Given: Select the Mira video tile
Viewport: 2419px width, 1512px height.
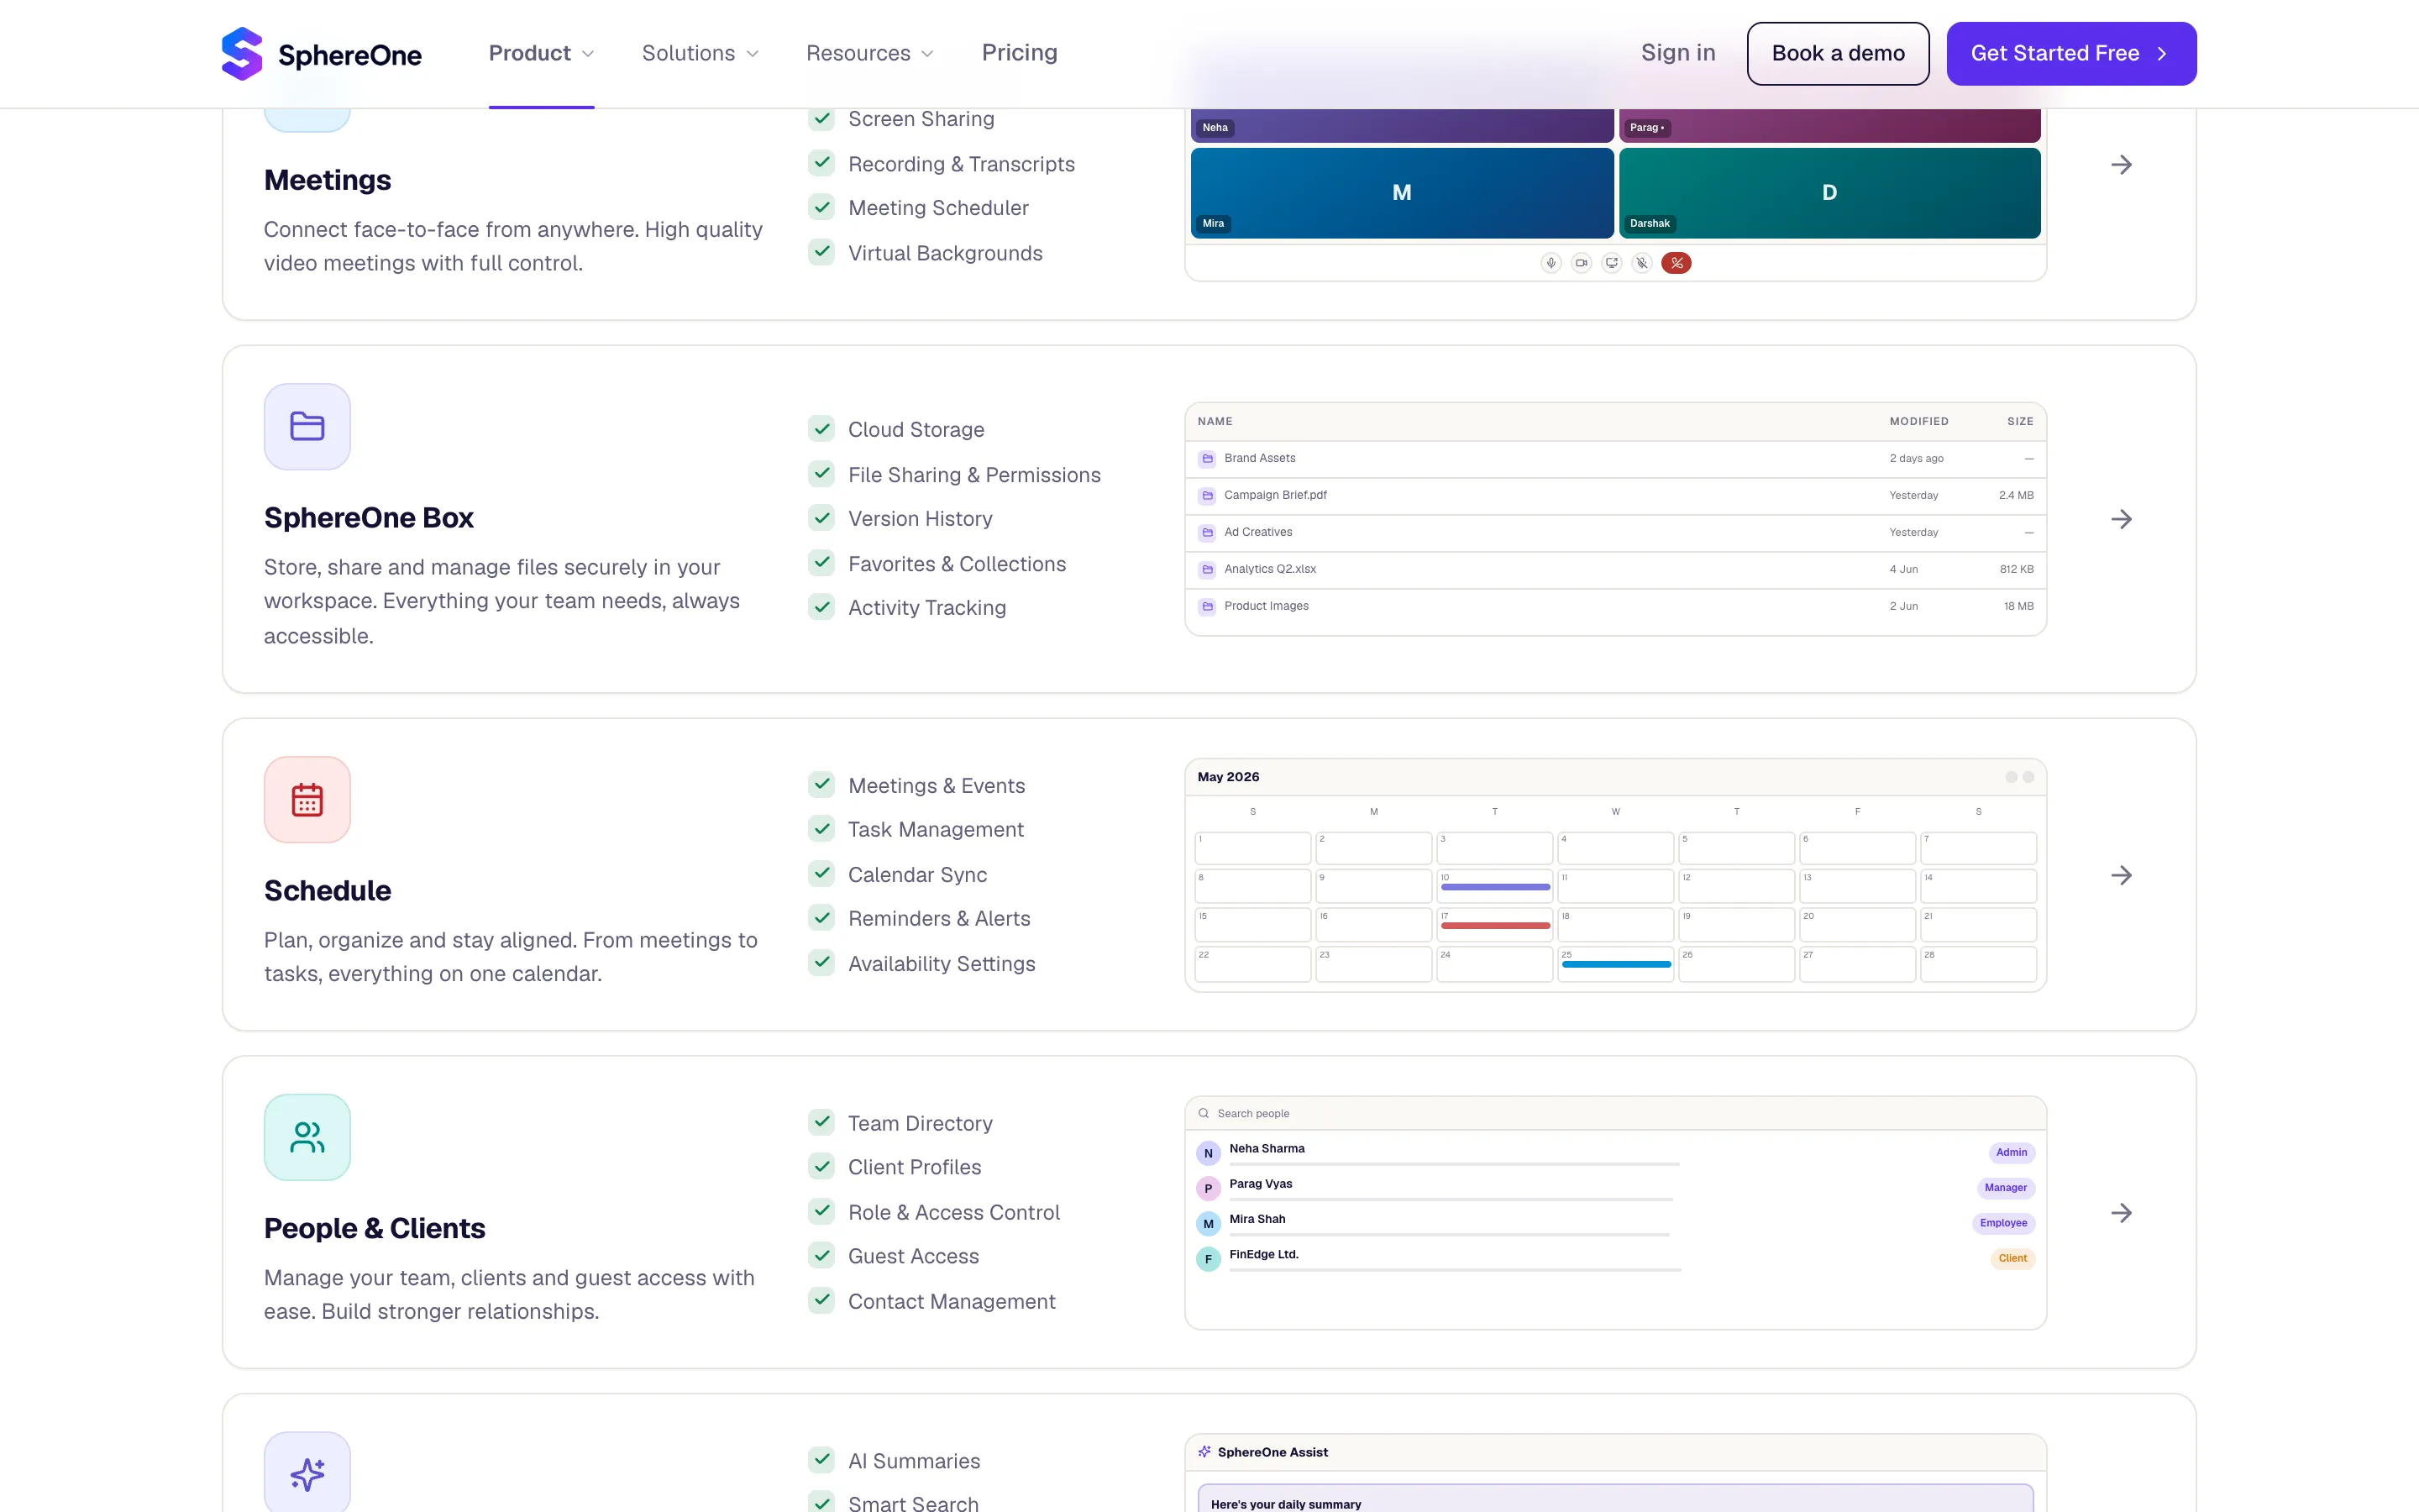Looking at the screenshot, I should 1401,193.
